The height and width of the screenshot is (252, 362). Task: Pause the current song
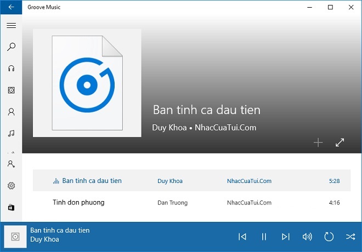264,237
